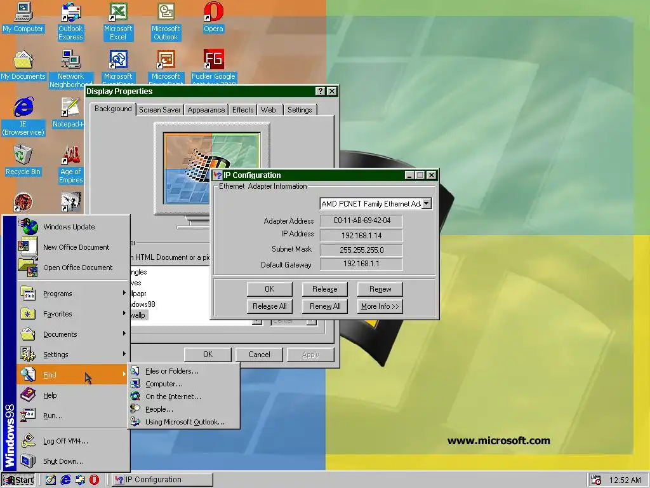Click Release button in IP Configuration
This screenshot has height=488, width=650.
pos(324,289)
